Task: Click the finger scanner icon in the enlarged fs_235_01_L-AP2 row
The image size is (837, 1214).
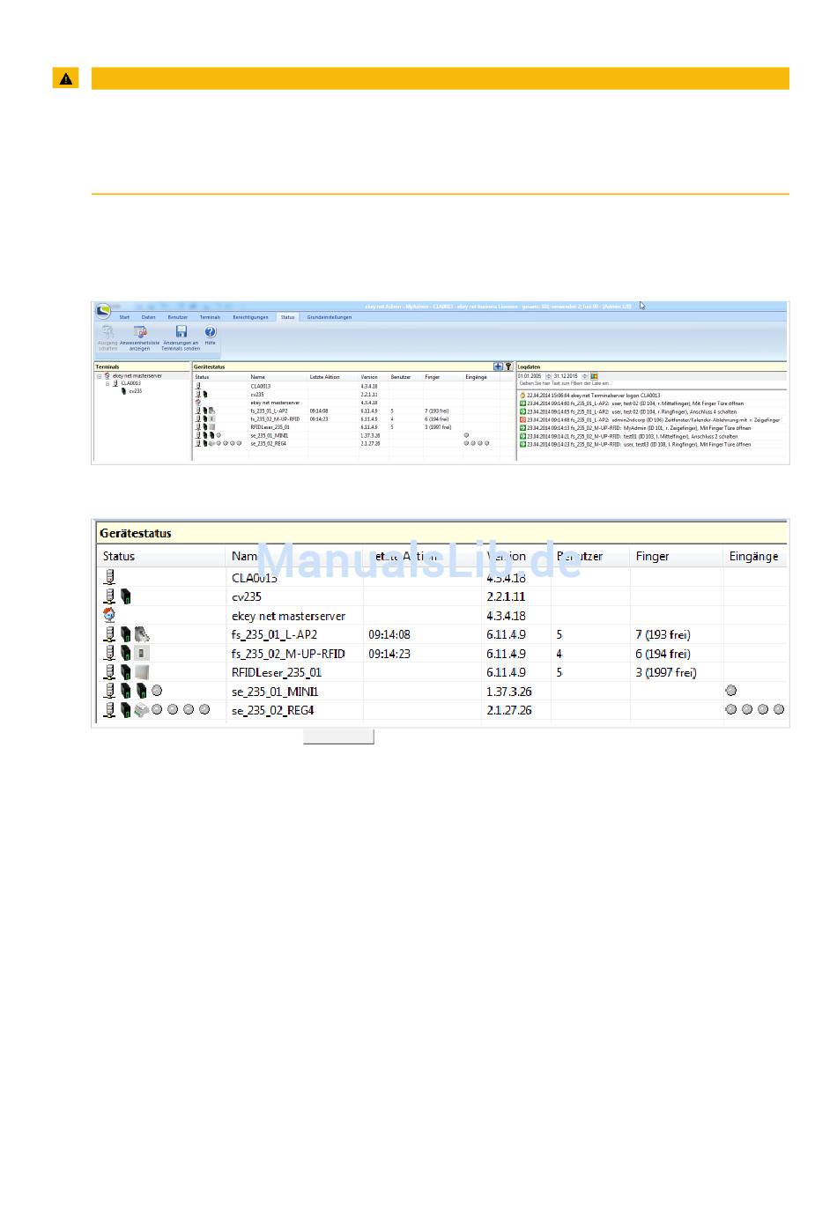Action: click(142, 633)
